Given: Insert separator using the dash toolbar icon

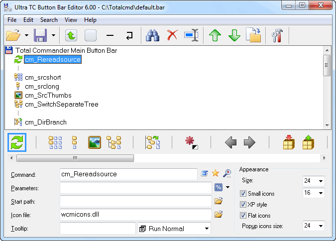Looking at the screenshot, I should coord(110,35).
